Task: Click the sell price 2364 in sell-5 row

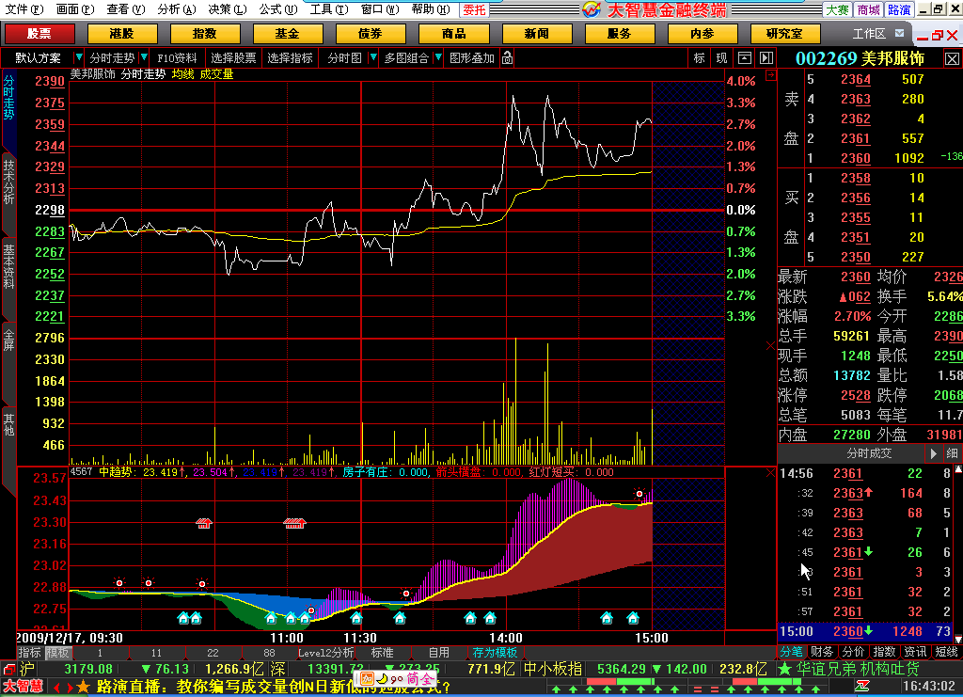Action: pyautogui.click(x=856, y=79)
